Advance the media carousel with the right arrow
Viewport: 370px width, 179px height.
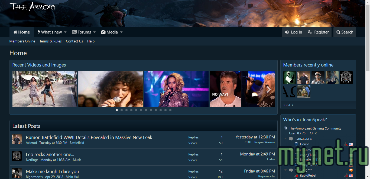[x=268, y=90]
